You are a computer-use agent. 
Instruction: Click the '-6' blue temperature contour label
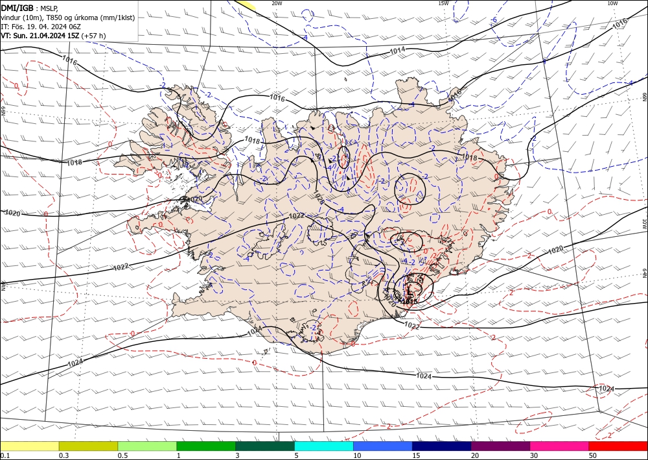click(494, 19)
